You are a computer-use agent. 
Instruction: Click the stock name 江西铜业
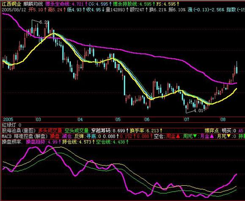[11, 4]
